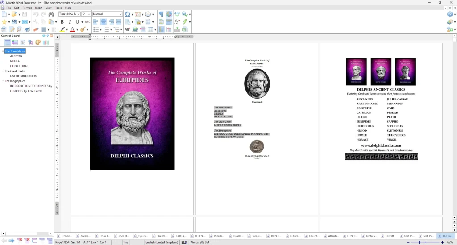Screen dimensions: 457x245
Task: Click the Euripides cover page thumbnail
Action: [132, 114]
